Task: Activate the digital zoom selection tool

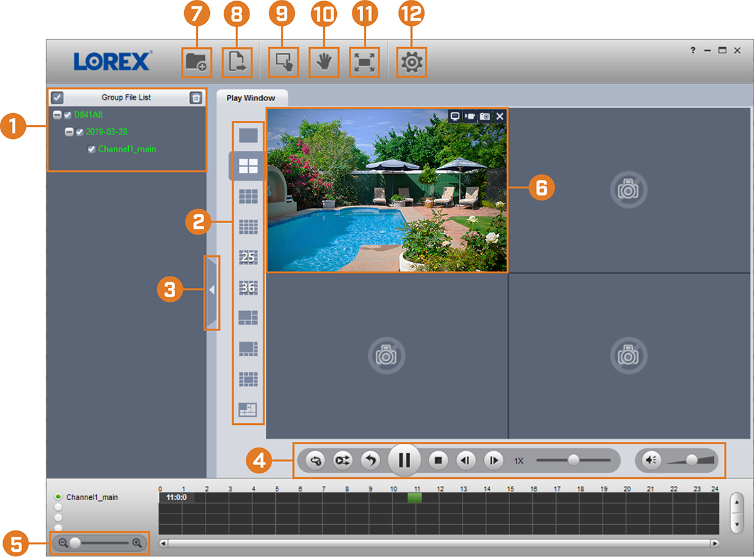Action: click(x=283, y=62)
